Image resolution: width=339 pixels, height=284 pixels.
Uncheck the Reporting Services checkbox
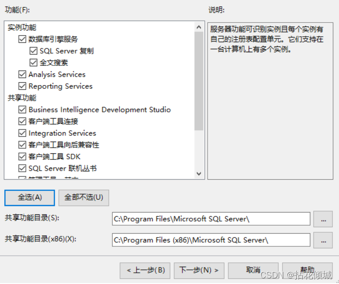point(22,86)
